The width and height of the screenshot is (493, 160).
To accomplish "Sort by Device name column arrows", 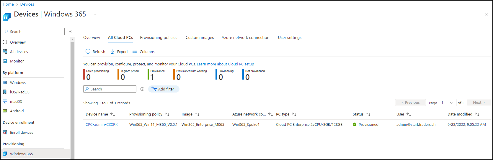I will pyautogui.click(x=113, y=114).
